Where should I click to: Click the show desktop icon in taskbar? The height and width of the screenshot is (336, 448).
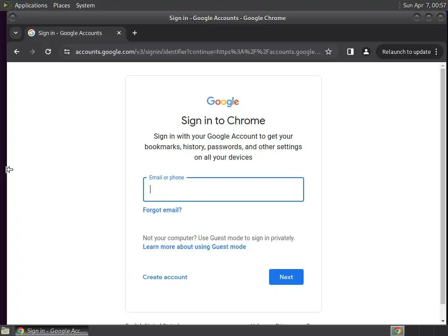click(5, 331)
